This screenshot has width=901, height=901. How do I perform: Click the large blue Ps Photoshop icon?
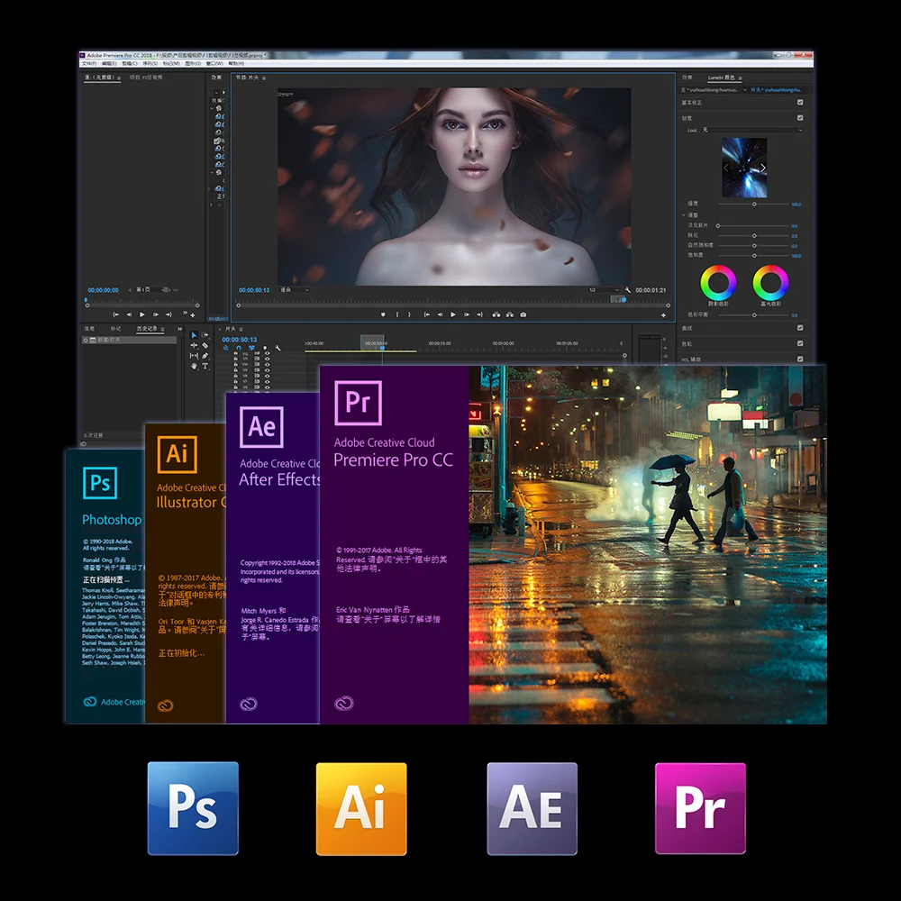click(x=194, y=808)
